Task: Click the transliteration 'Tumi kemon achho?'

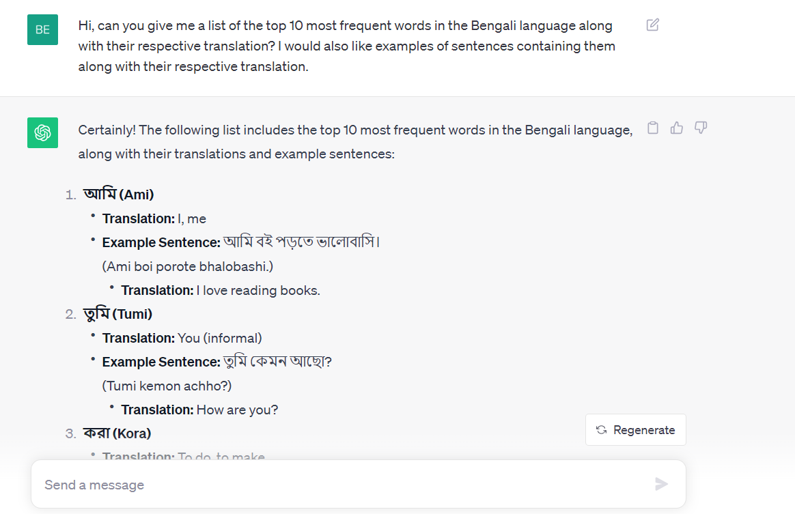Action: pos(167,386)
